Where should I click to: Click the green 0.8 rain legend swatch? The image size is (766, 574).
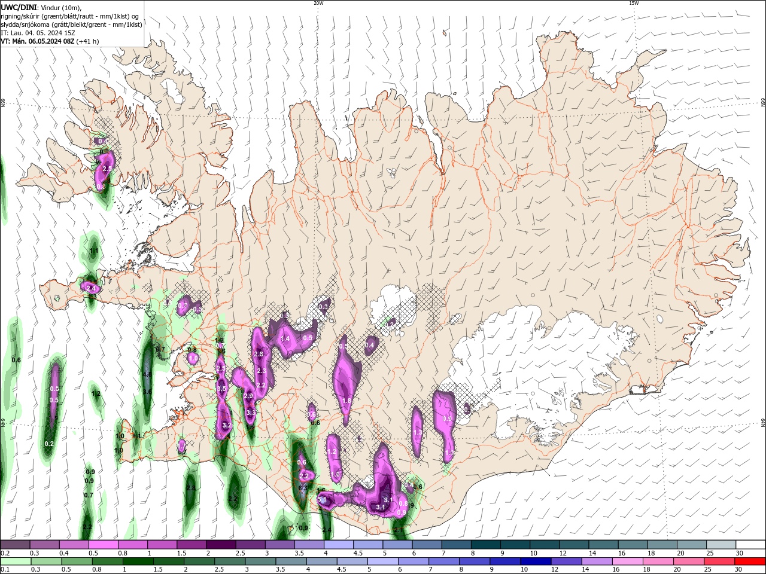tap(108, 561)
